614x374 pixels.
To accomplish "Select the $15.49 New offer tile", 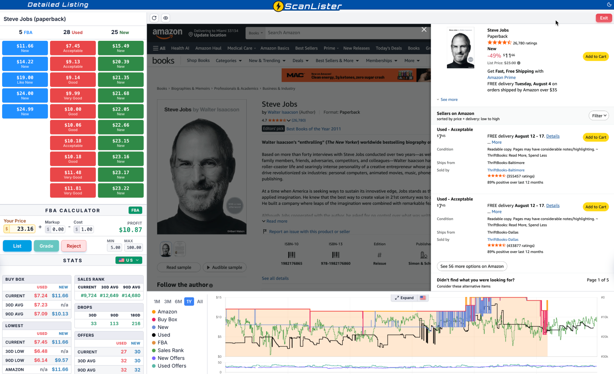I will click(121, 48).
